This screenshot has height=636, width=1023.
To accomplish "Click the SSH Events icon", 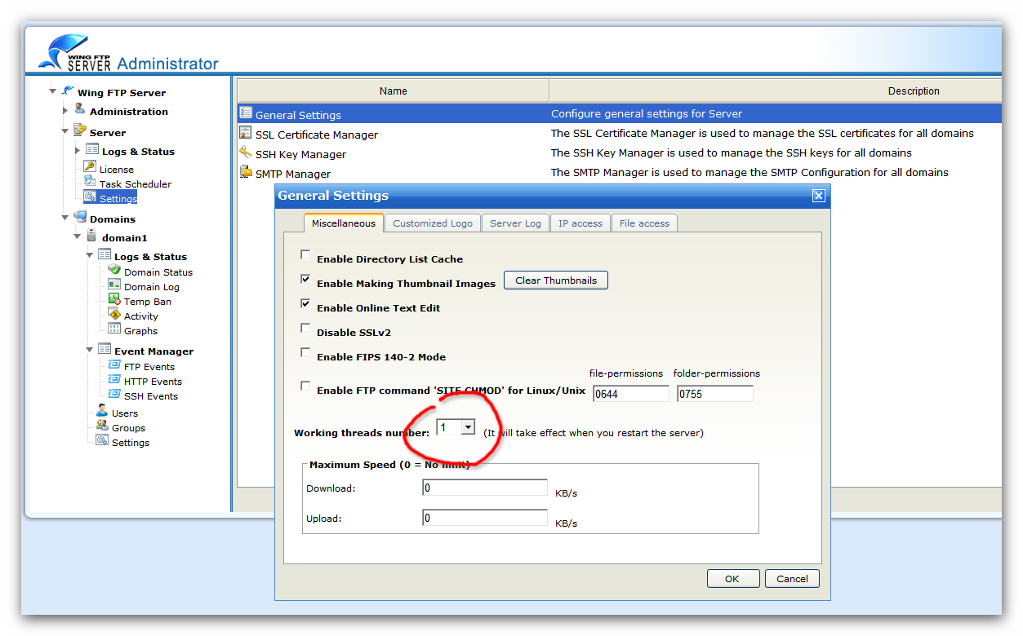I will [114, 395].
